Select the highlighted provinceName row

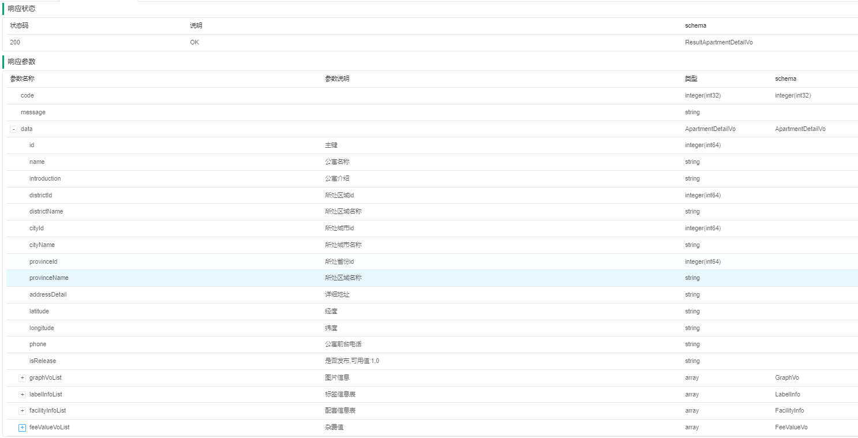point(432,278)
